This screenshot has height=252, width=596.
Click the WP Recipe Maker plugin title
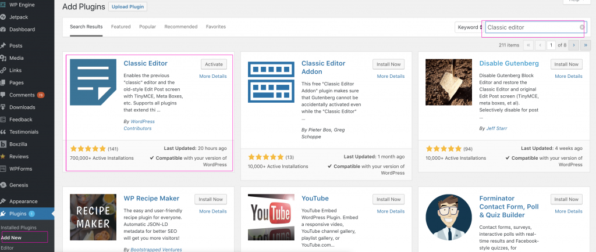[151, 198]
